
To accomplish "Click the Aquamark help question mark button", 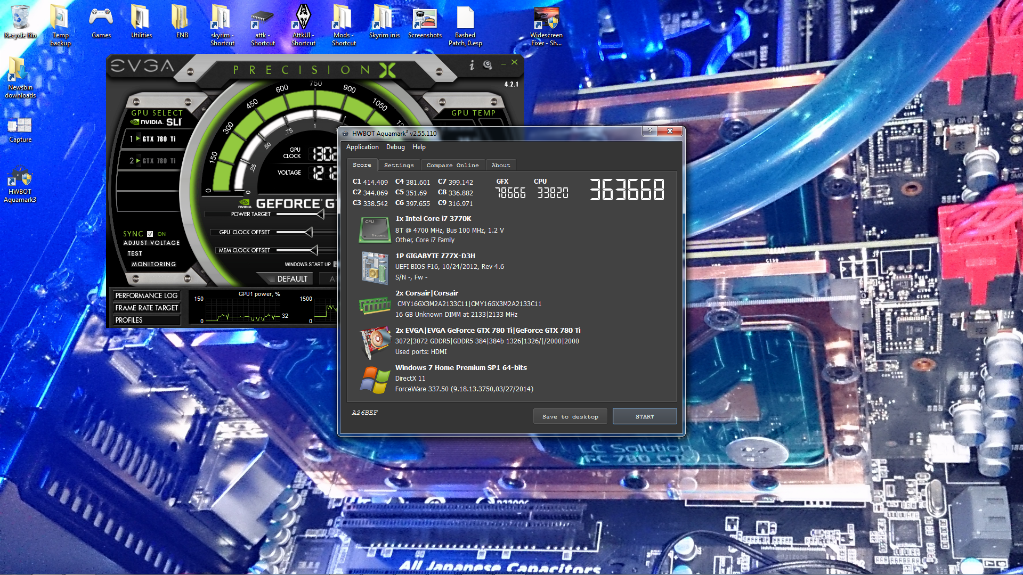I will click(649, 131).
